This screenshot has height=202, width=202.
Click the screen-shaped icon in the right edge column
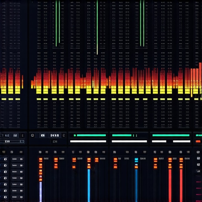(198, 171)
